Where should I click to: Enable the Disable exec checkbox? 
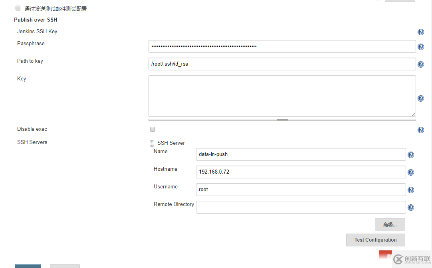152,129
